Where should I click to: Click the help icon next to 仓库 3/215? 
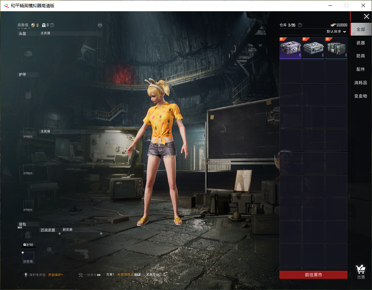point(300,25)
